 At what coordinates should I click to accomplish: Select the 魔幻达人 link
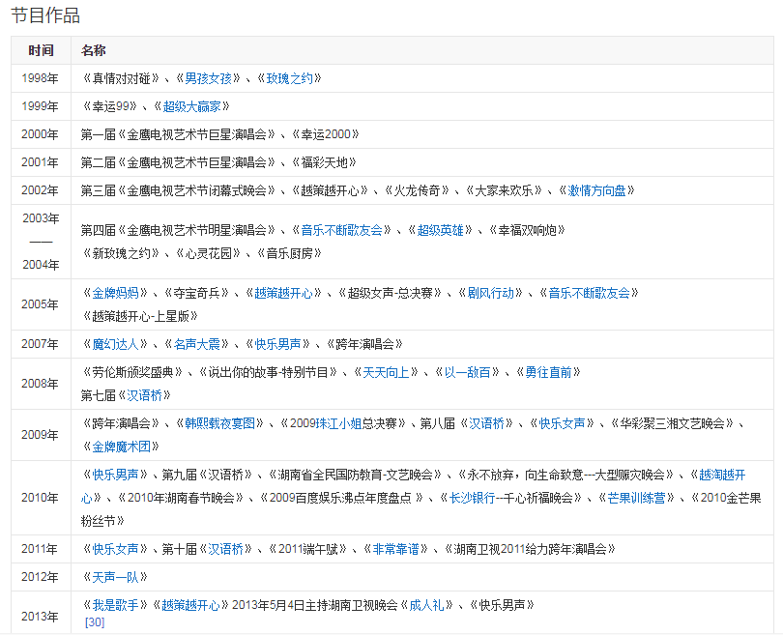[x=114, y=343]
